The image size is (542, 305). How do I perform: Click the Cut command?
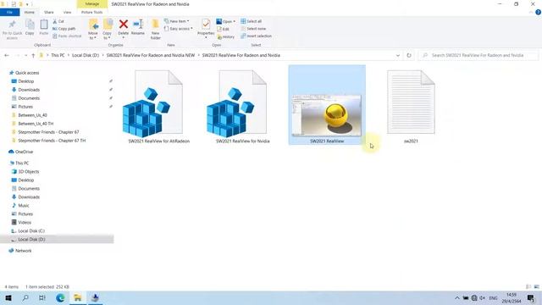(58, 21)
